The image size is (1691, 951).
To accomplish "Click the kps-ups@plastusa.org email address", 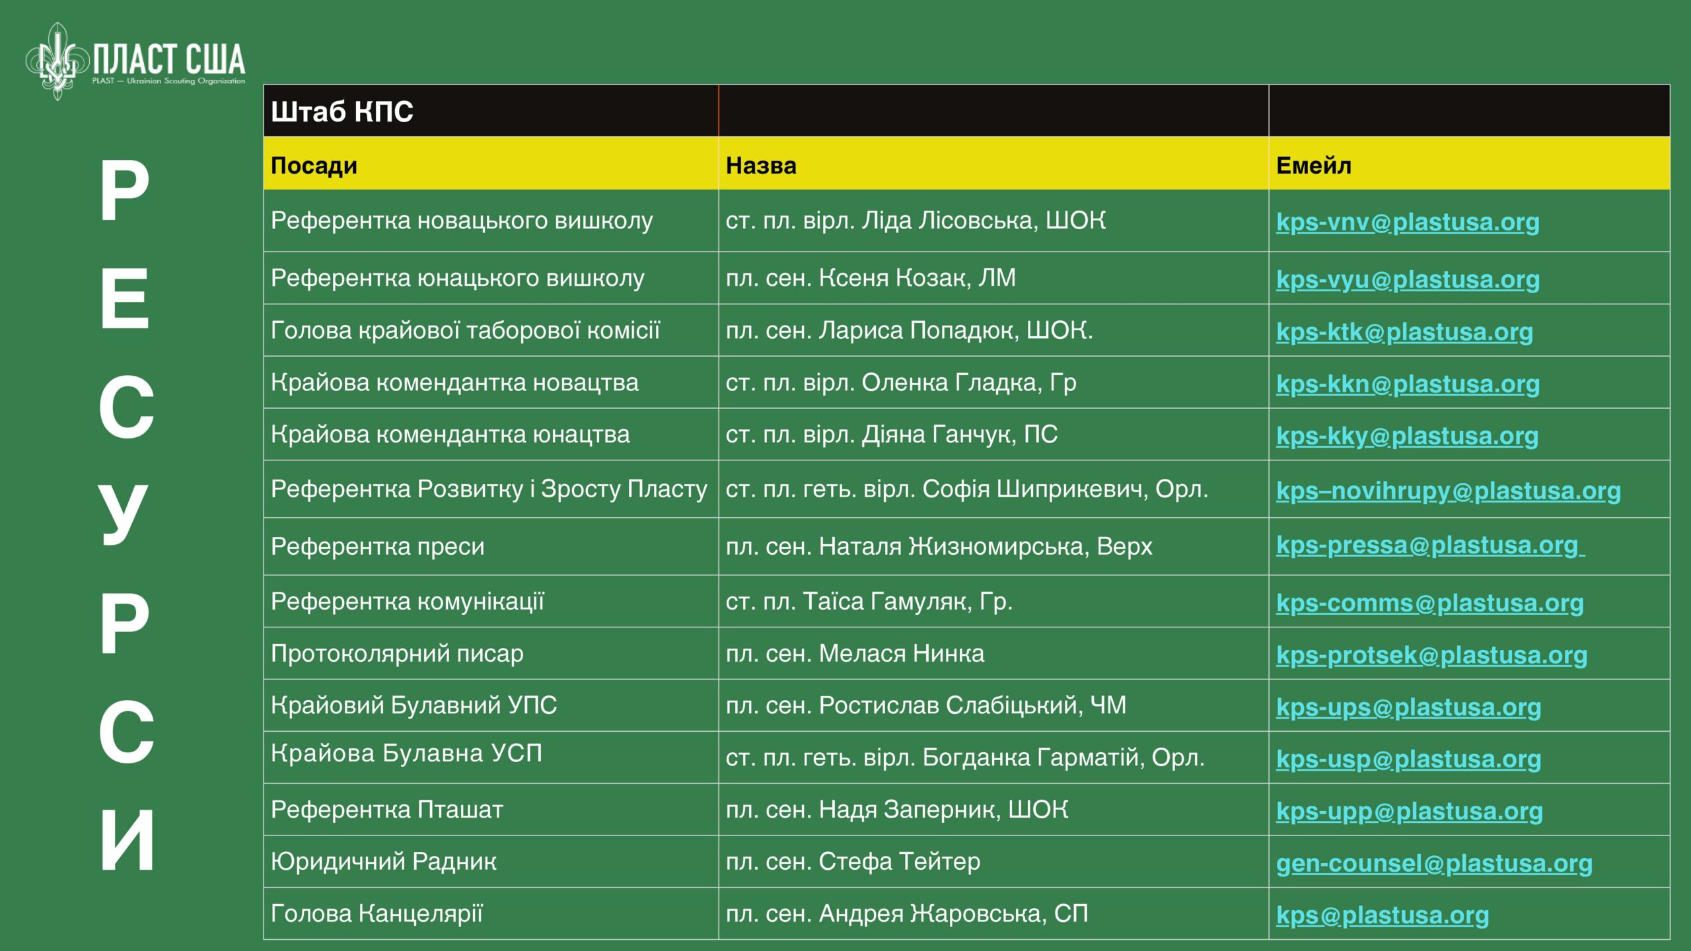I will pyautogui.click(x=1408, y=707).
